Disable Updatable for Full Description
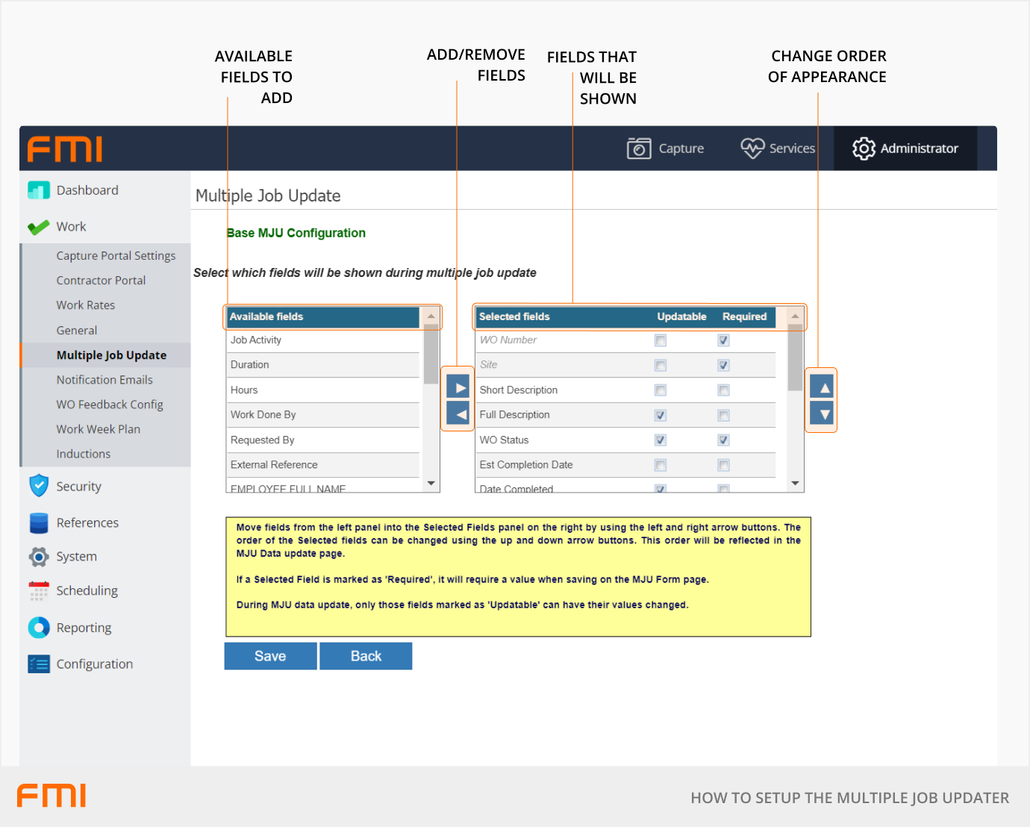1030x827 pixels. 661,415
